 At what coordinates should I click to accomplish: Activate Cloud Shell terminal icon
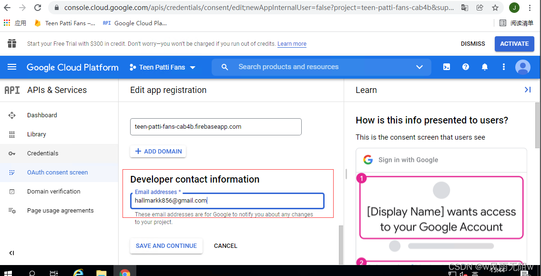447,67
